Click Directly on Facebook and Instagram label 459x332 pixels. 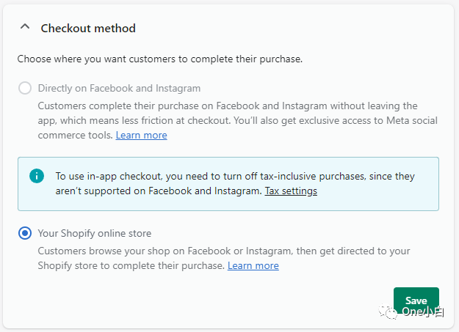pyautogui.click(x=119, y=88)
